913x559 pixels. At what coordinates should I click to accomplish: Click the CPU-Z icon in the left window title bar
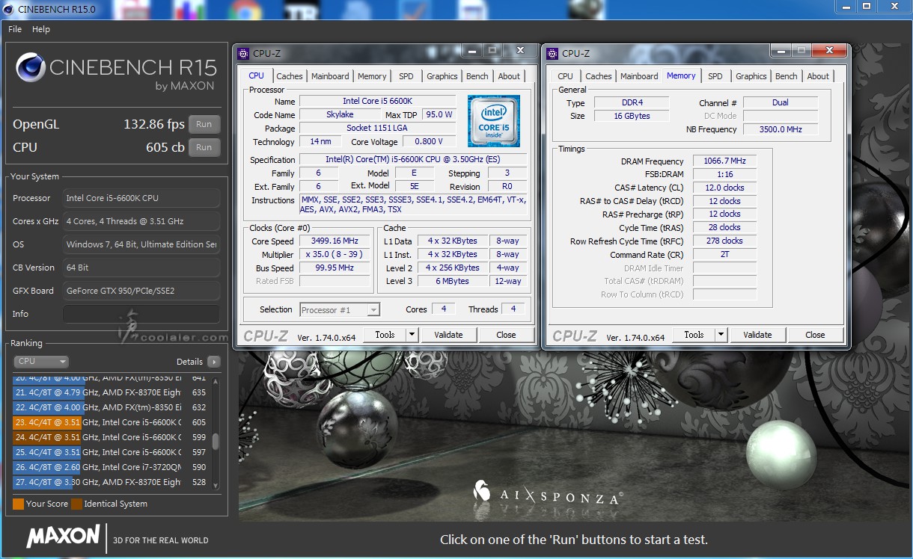[244, 53]
